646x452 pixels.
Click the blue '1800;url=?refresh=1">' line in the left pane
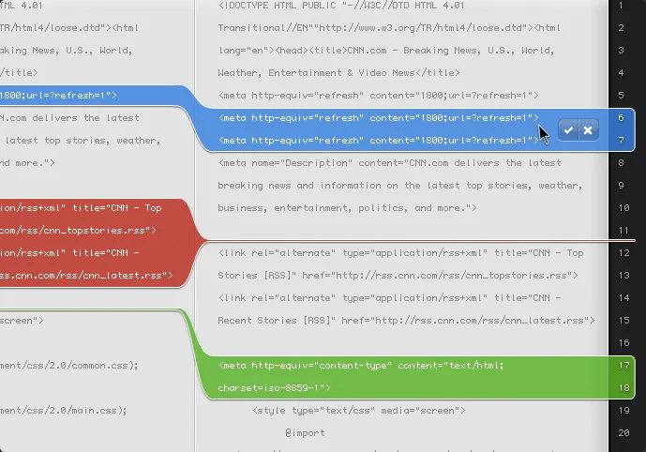(58, 96)
